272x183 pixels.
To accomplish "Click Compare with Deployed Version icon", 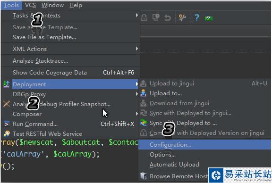I will pos(144,133).
